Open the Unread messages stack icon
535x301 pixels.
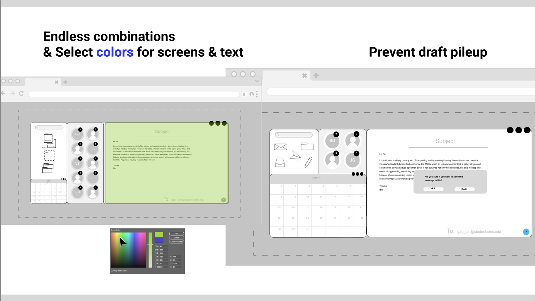50,141
